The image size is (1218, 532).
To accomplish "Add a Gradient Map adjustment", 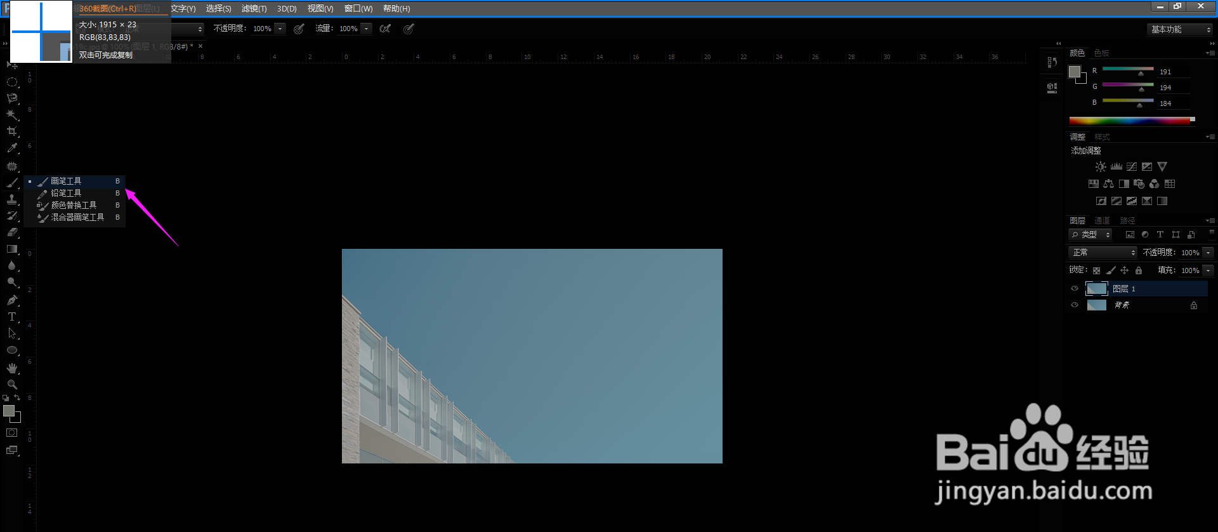I will [x=1162, y=201].
